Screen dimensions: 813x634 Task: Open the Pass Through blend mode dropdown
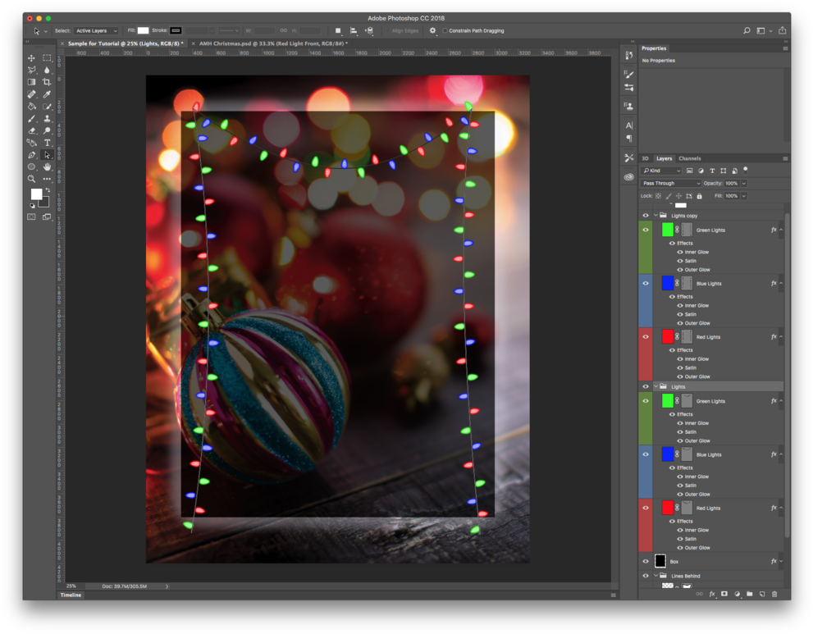pos(669,183)
